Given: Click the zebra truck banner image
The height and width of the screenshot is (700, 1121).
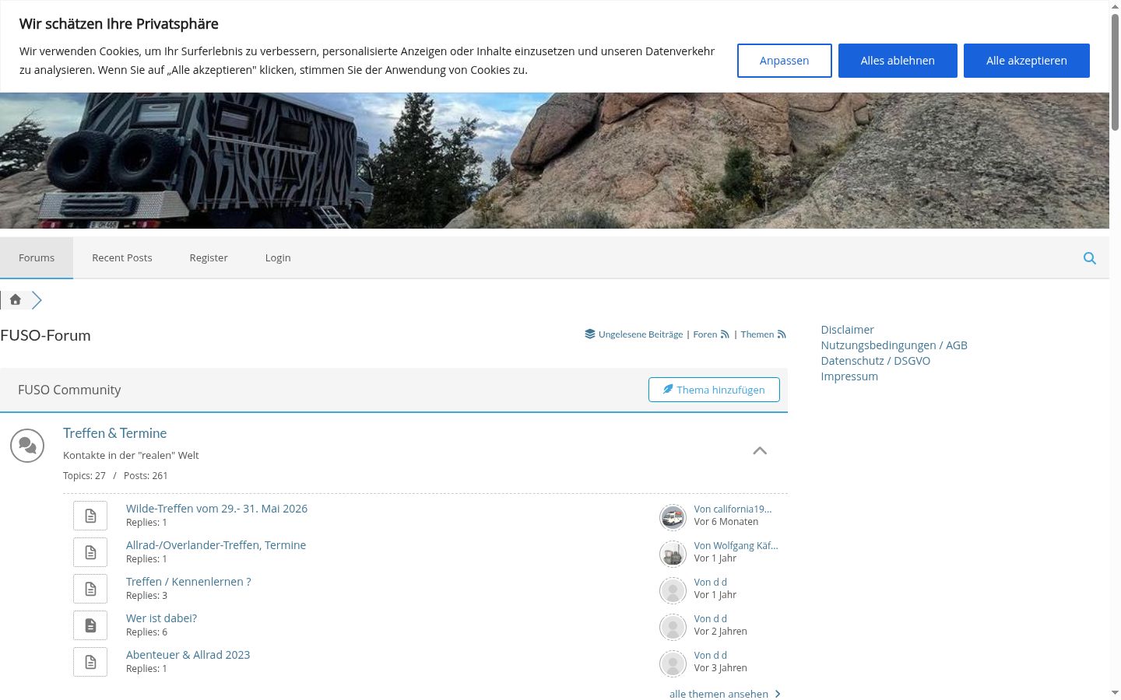Looking at the screenshot, I should (554, 161).
